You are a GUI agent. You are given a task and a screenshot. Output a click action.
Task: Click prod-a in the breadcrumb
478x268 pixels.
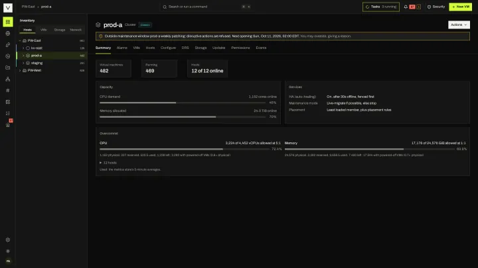46,7
